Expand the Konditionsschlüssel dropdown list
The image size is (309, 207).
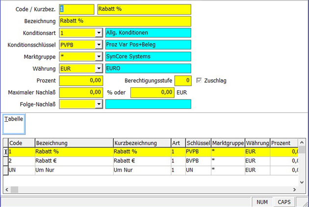99,45
